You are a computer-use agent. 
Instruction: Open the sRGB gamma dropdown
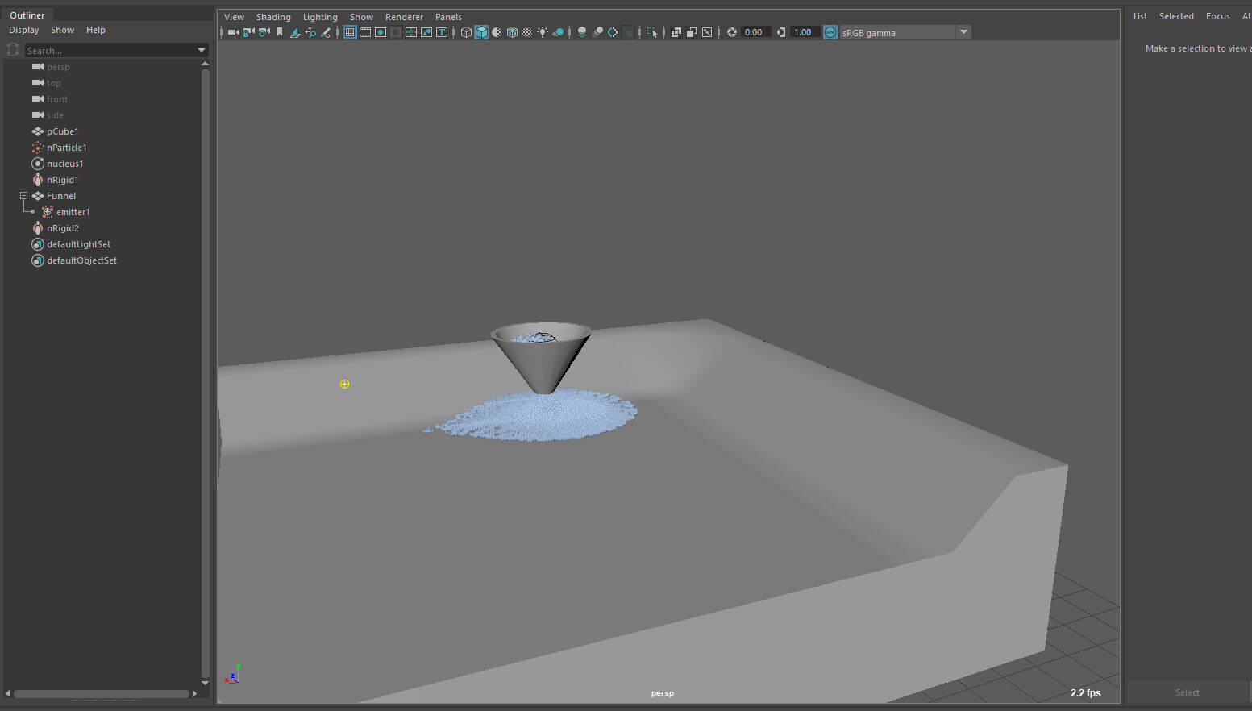pyautogui.click(x=963, y=32)
